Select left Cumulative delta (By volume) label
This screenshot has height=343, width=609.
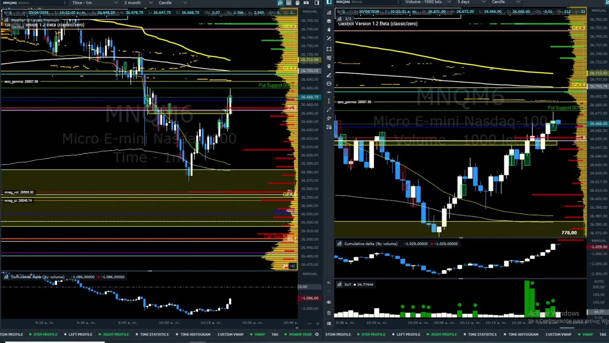point(38,277)
